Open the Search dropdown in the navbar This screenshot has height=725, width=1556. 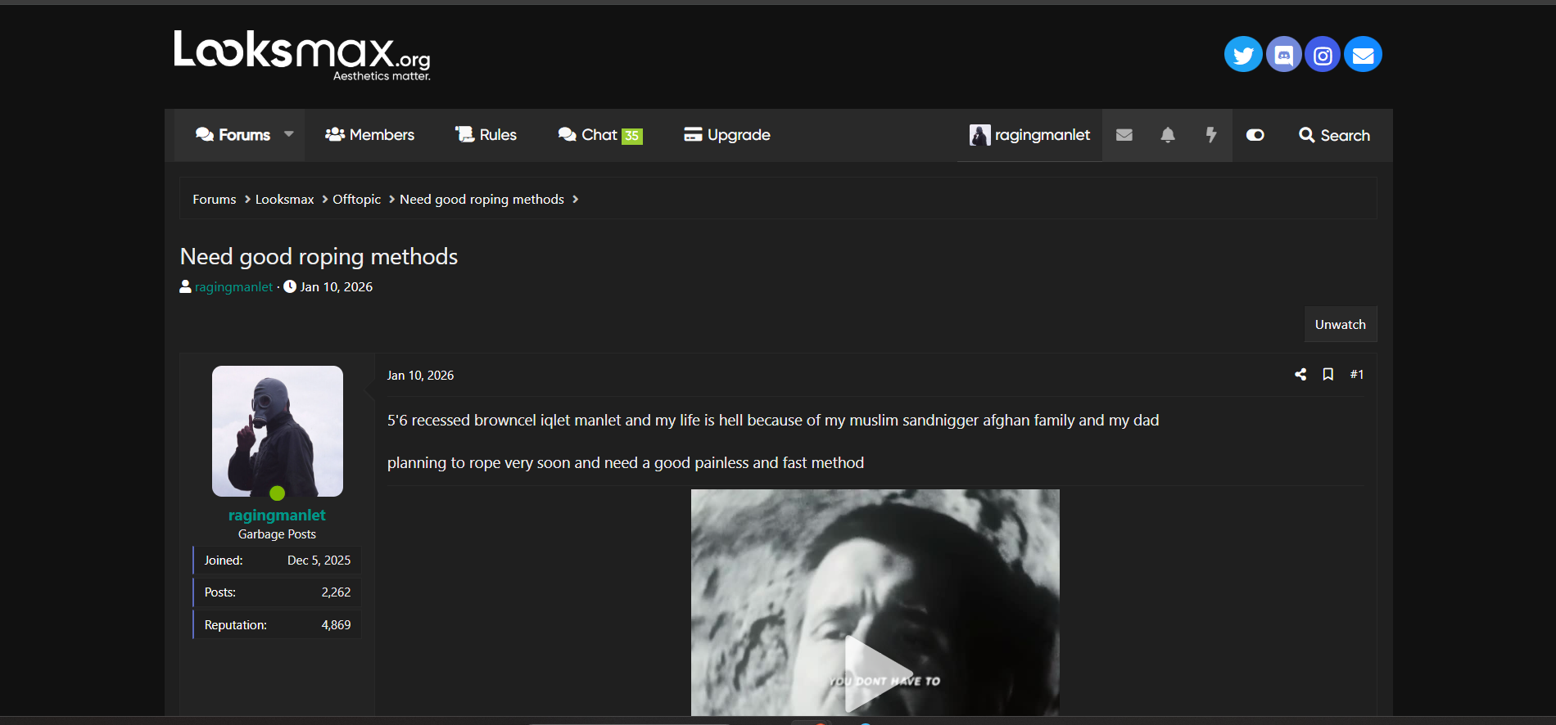pyautogui.click(x=1334, y=135)
